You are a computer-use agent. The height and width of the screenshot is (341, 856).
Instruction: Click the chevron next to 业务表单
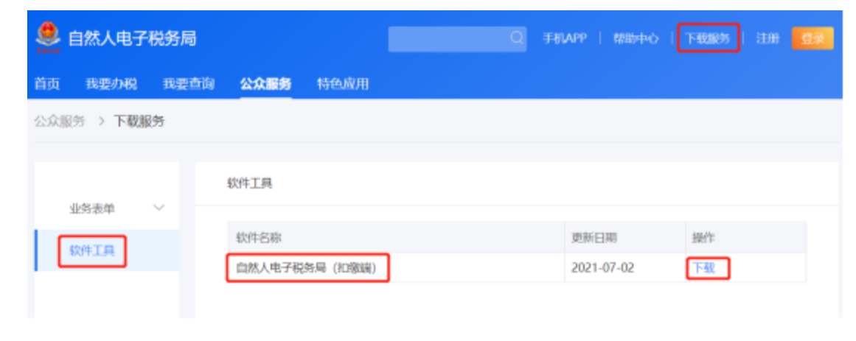point(159,208)
